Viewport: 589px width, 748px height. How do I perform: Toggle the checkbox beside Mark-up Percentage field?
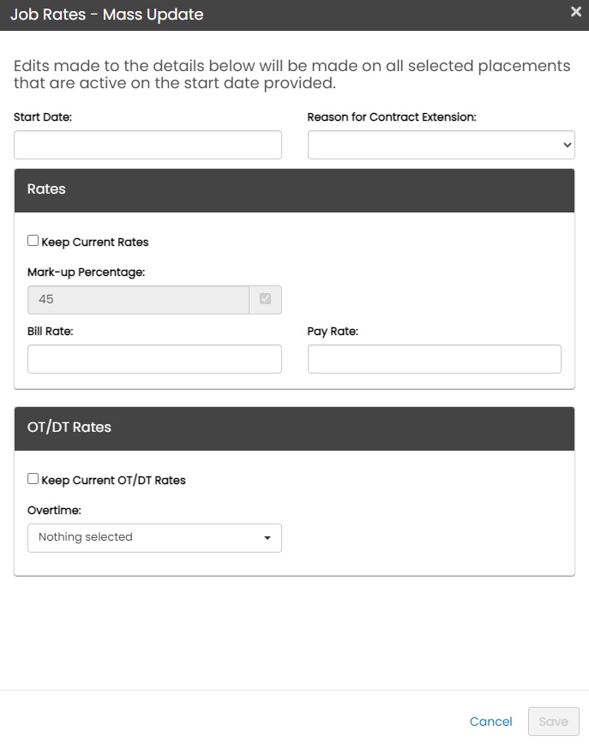265,300
